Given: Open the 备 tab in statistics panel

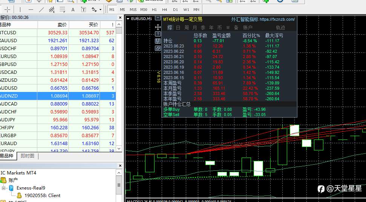Looking at the screenshot, I should (236, 28).
